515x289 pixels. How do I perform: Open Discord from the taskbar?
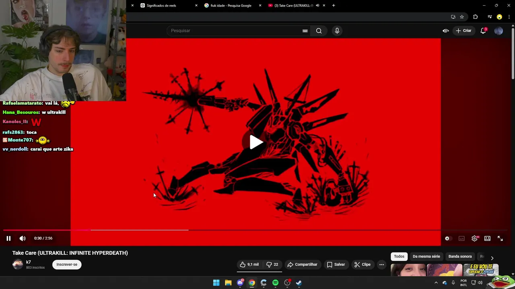coord(240,283)
